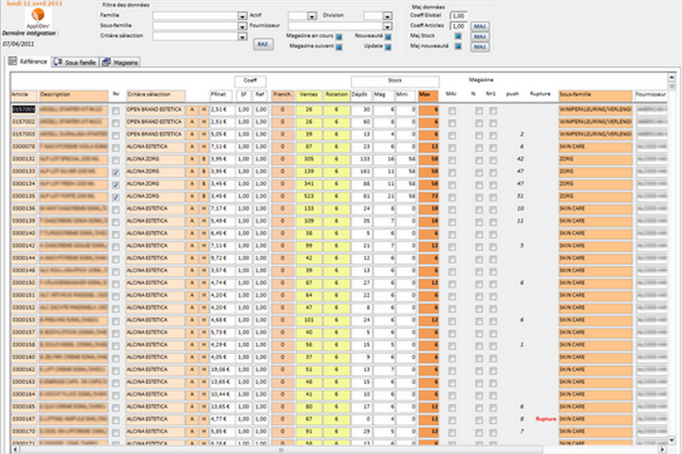
Task: Uncheck the No checkbox for article 0800133
Action: 115,171
